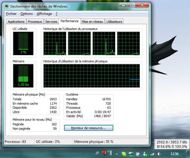The image size is (190, 158).
Task: Open the Affichage menu
Action: click(44, 14)
